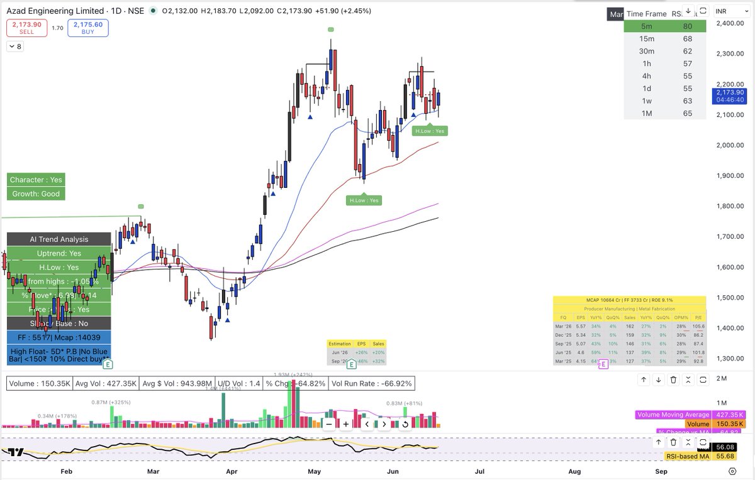Screen dimensions: 755x480
Task: Click the 'U/D Vol : 1.4' stat box
Action: (238, 383)
